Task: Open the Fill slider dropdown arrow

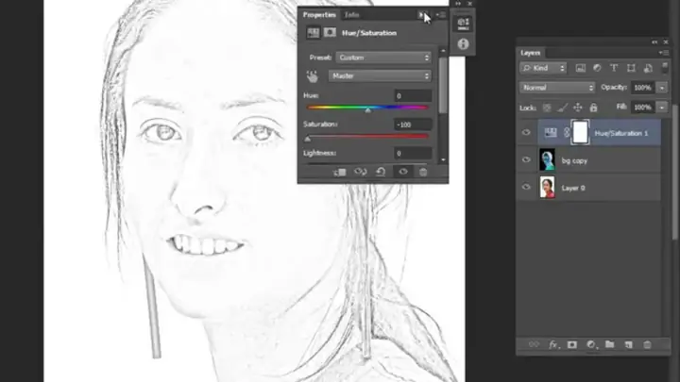Action: pos(662,107)
